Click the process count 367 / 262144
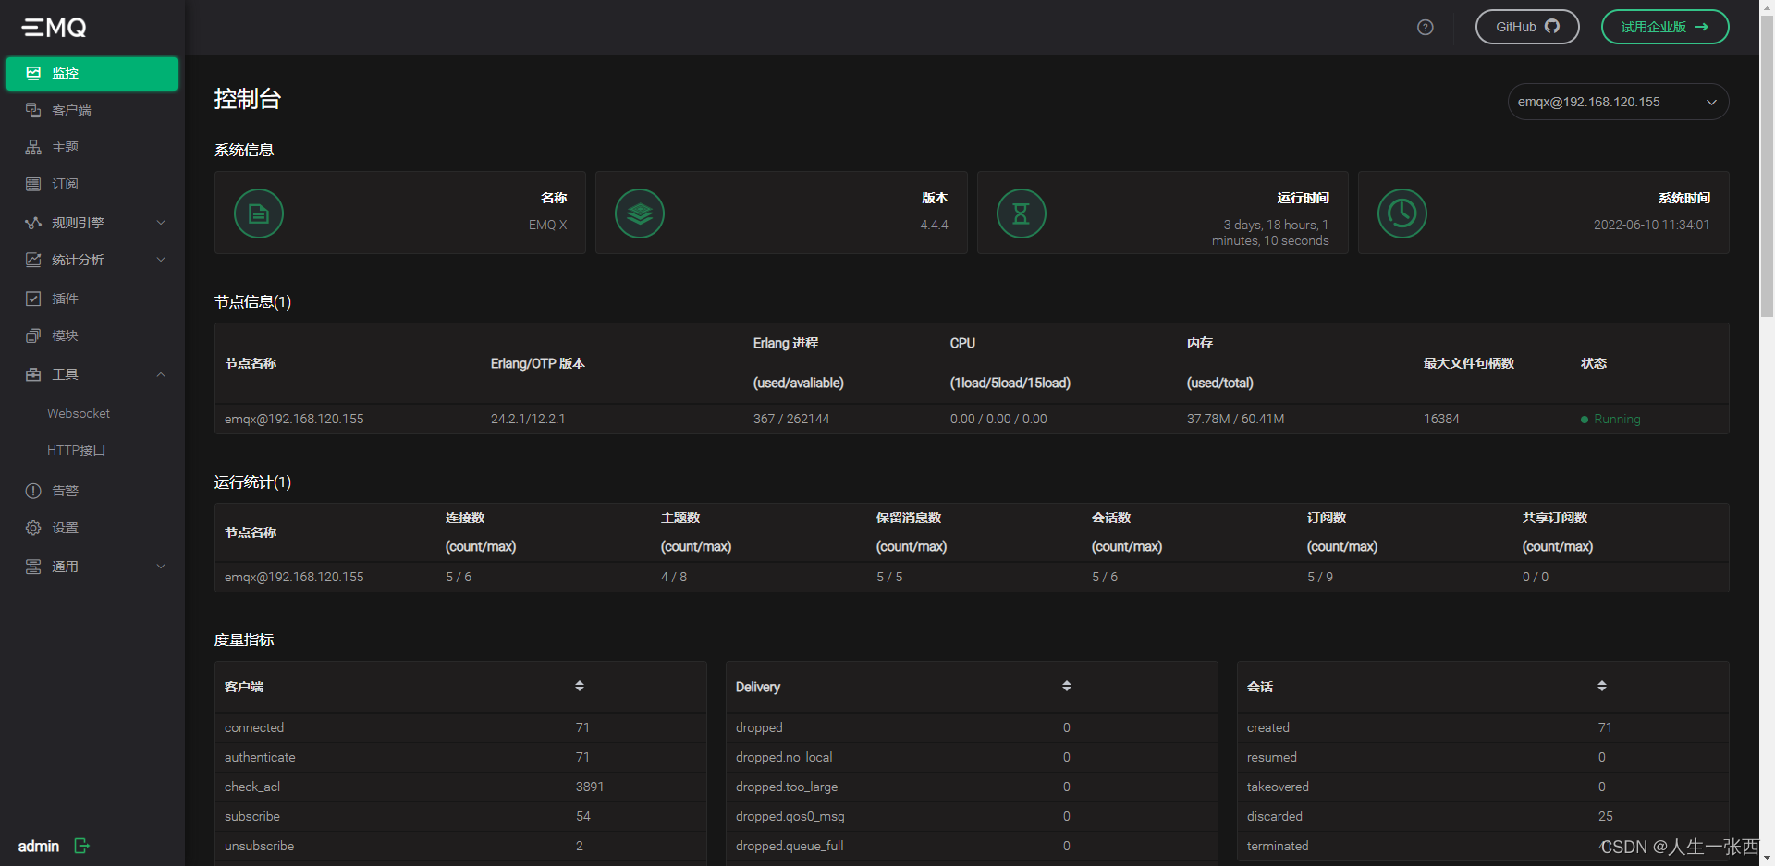1775x866 pixels. pyautogui.click(x=791, y=420)
